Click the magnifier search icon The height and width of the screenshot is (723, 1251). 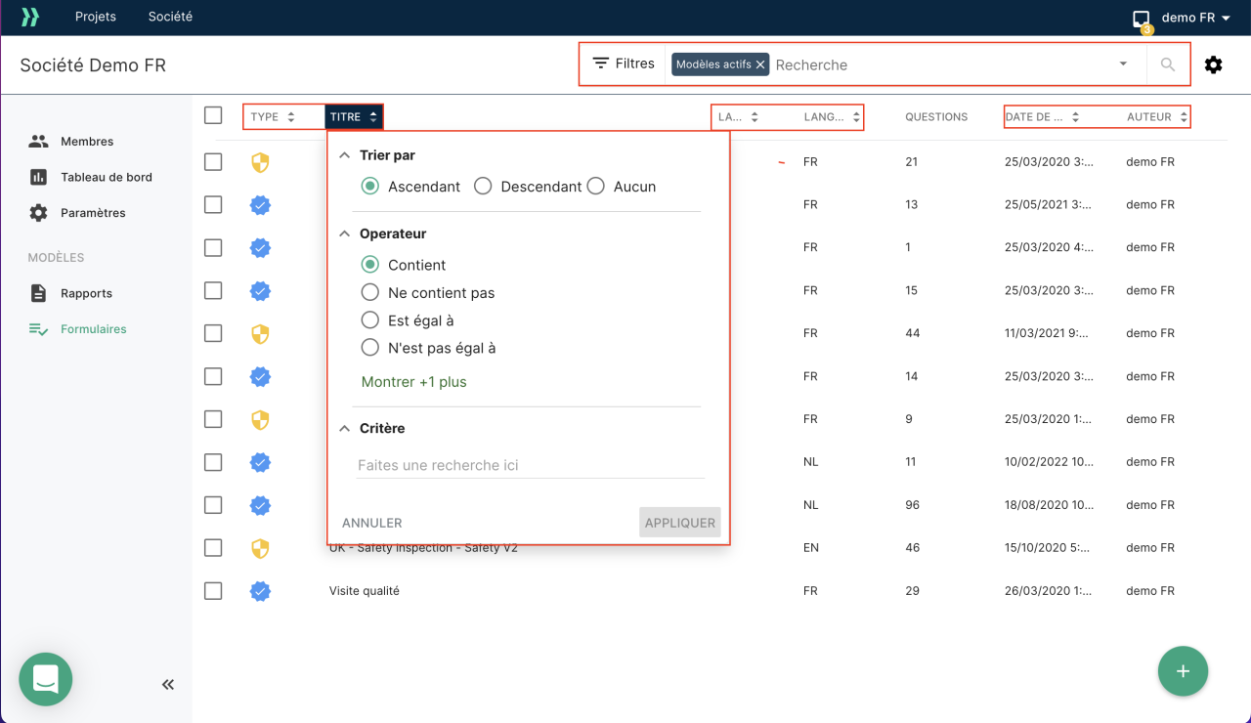[1167, 64]
